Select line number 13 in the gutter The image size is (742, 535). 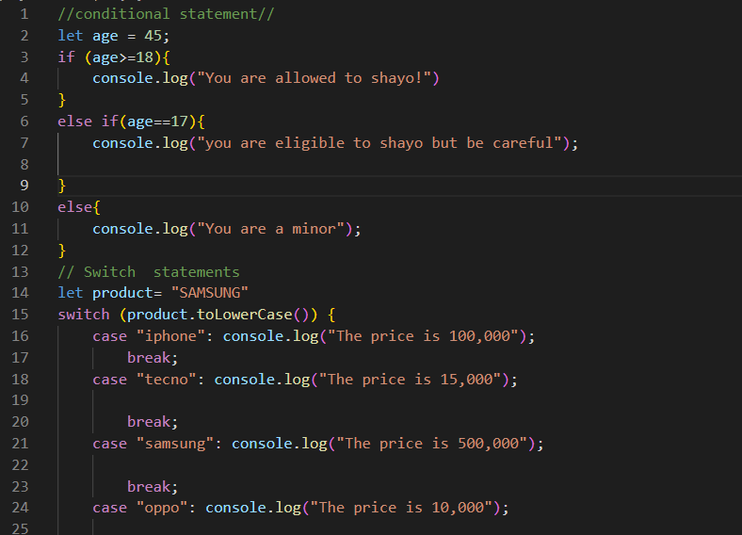click(x=20, y=271)
